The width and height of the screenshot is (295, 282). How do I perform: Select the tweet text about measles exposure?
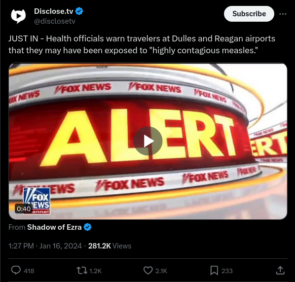pyautogui.click(x=142, y=44)
